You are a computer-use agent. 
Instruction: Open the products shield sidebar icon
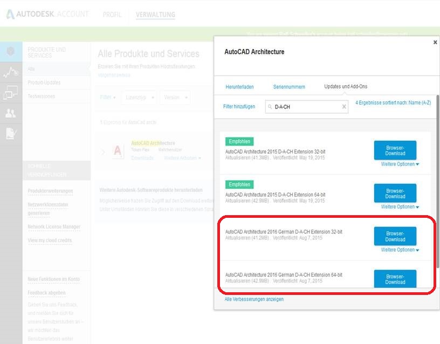11,51
